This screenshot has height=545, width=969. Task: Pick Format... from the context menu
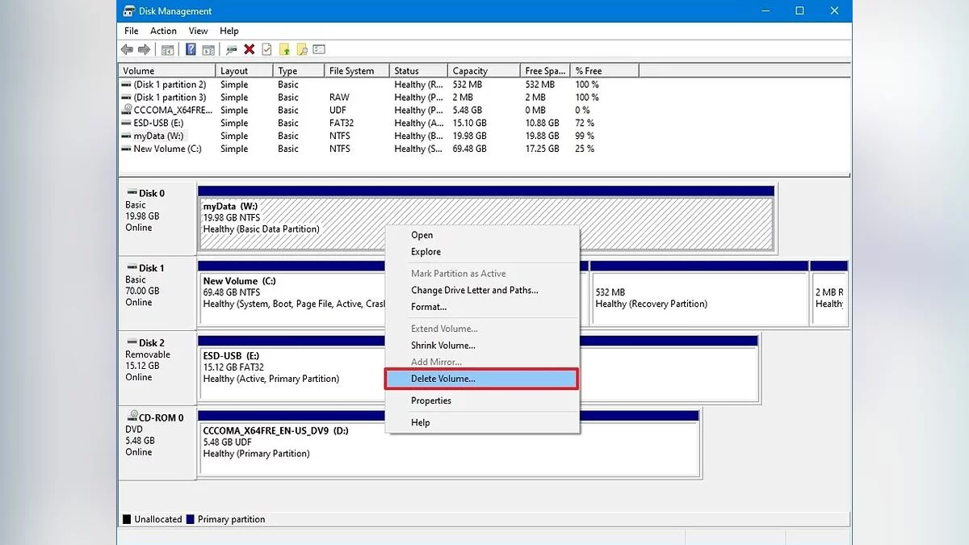click(x=428, y=307)
